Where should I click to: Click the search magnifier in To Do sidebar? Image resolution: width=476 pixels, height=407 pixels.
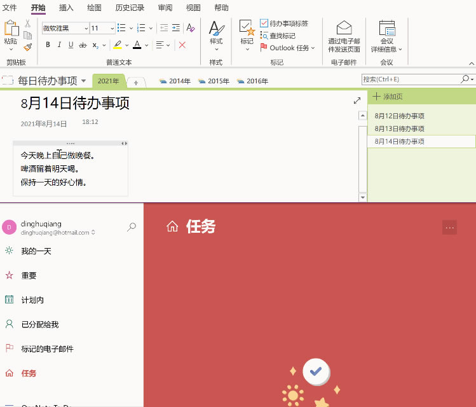pos(132,226)
